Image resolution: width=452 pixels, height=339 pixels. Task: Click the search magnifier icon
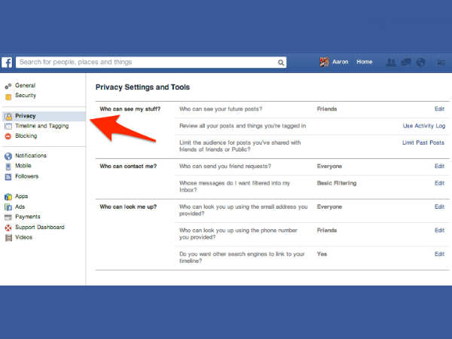(281, 63)
